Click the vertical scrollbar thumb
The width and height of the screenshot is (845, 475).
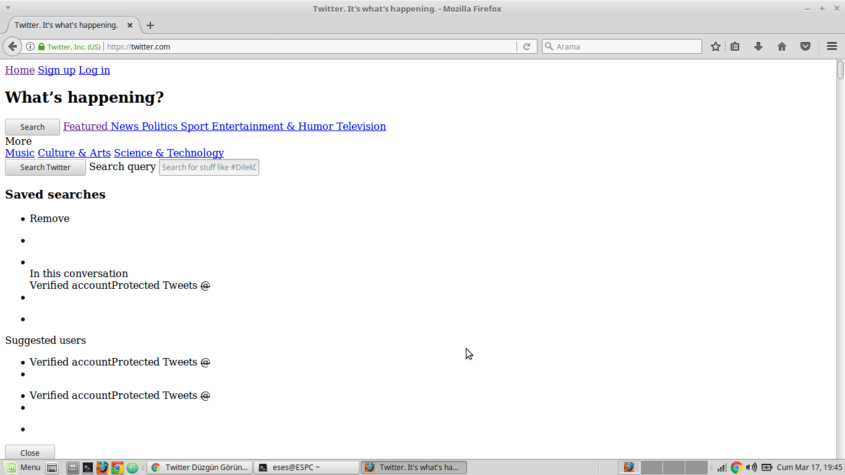pos(841,70)
